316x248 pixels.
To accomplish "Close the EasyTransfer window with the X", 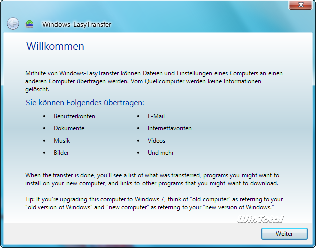I will click(300, 5).
